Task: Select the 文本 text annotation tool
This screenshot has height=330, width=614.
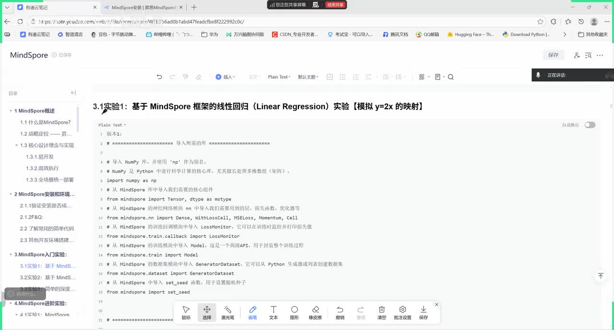Action: (273, 313)
